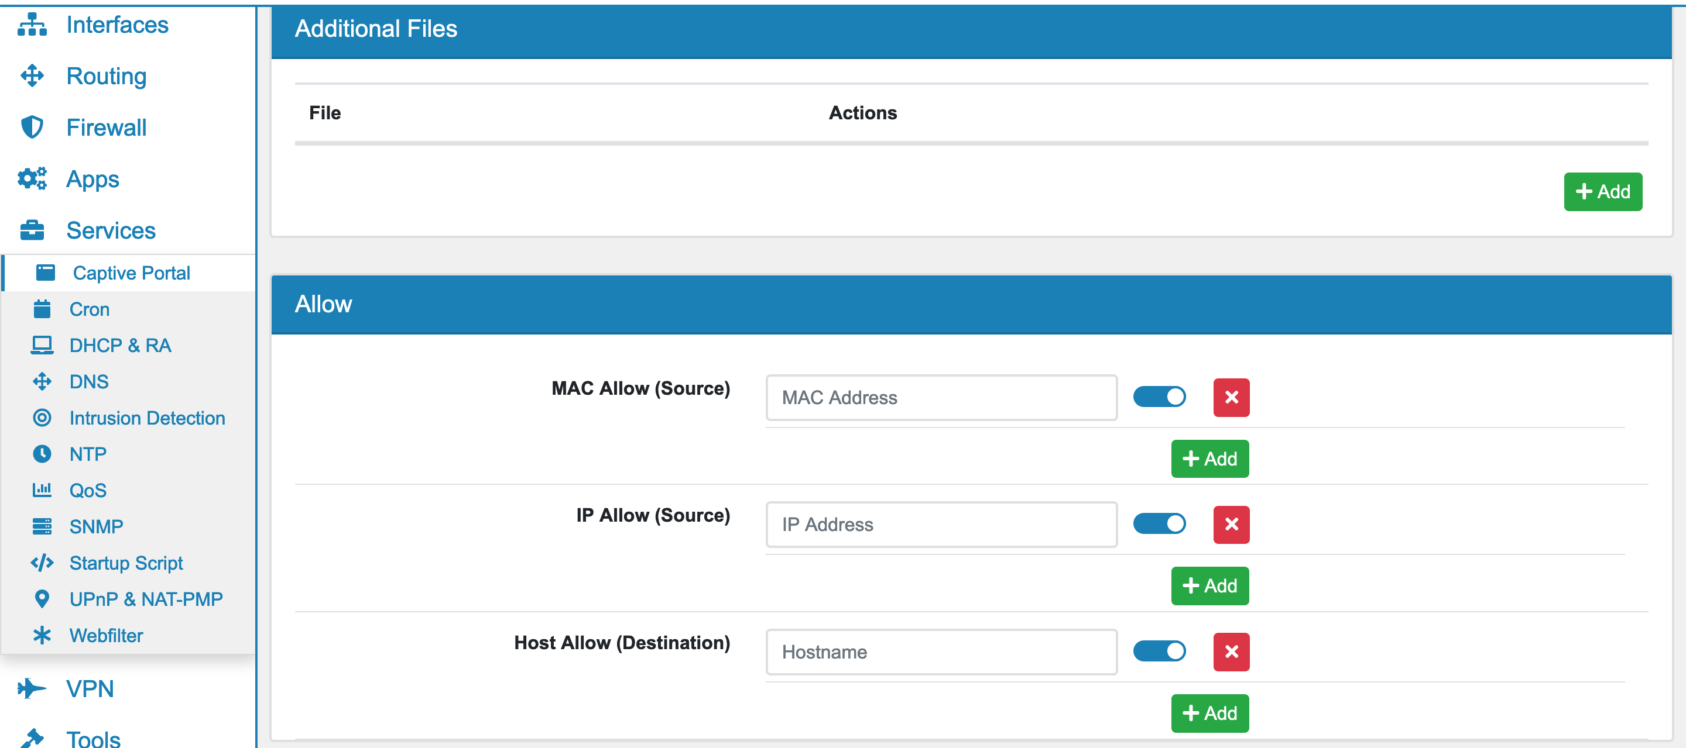Add another Host Allow entry

coord(1209,713)
